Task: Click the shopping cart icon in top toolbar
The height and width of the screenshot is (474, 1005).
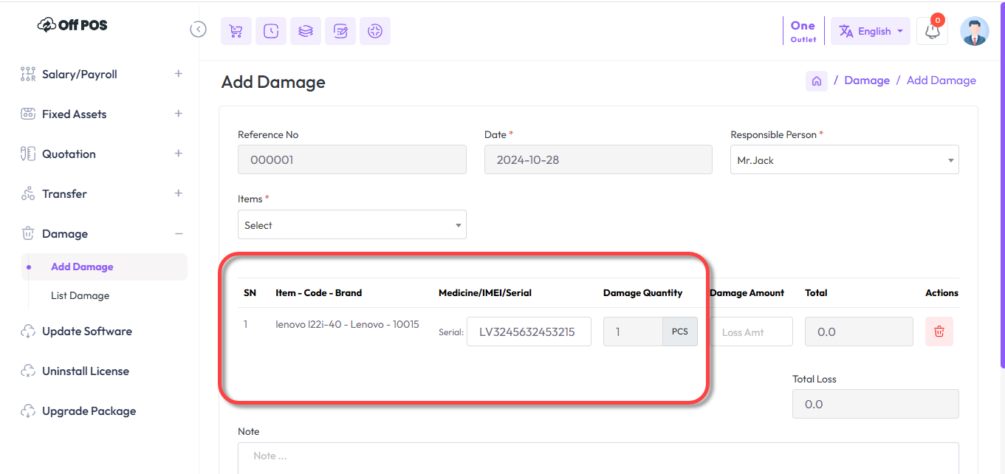Action: point(236,31)
